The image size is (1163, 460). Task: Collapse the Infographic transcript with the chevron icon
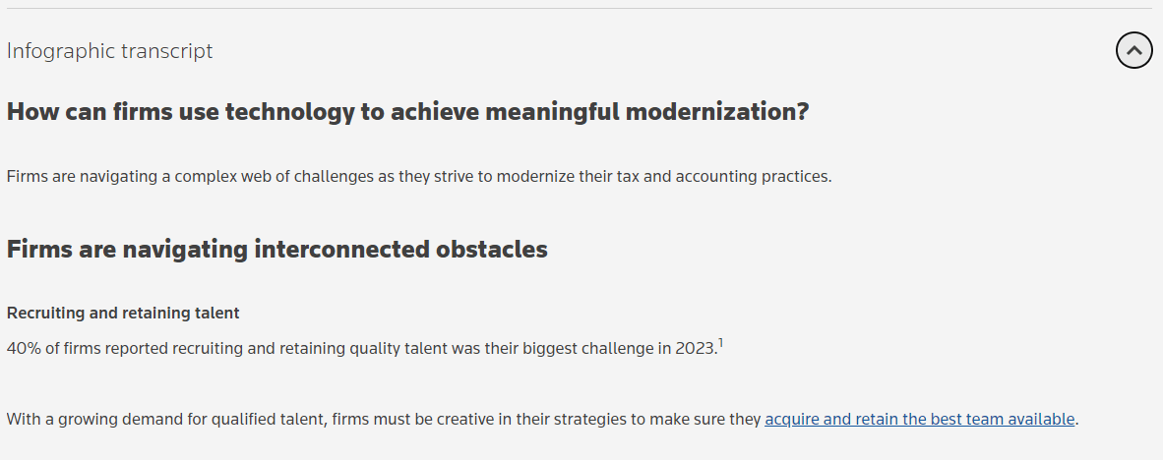coord(1133,50)
